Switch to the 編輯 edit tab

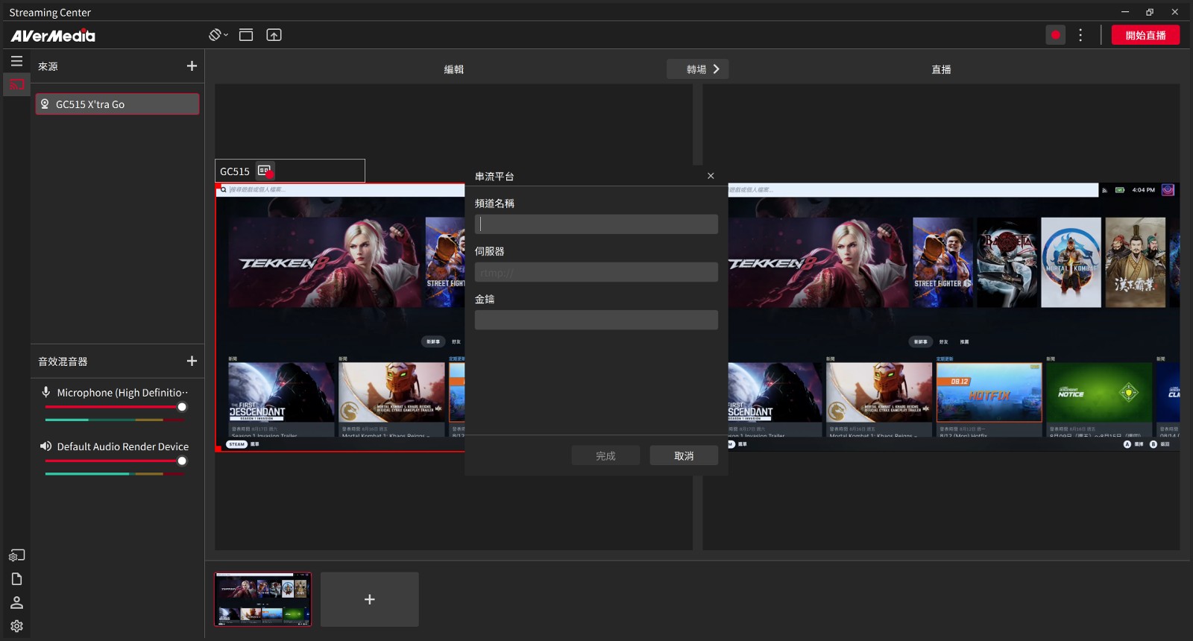click(x=453, y=69)
